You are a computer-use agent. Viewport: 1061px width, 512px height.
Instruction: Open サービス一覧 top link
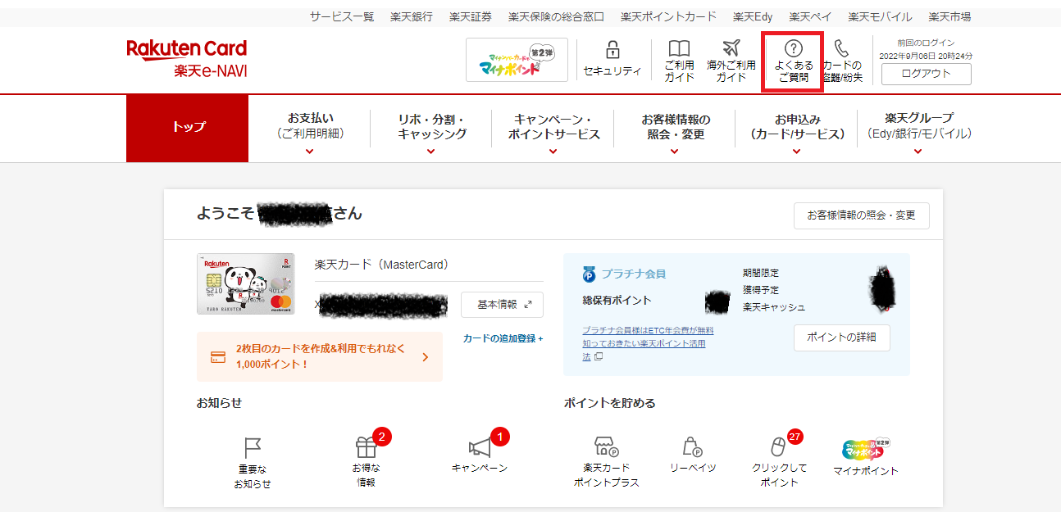[x=342, y=16]
